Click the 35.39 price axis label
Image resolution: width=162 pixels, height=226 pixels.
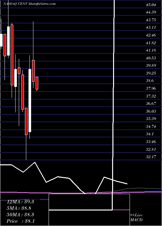tap(151, 119)
